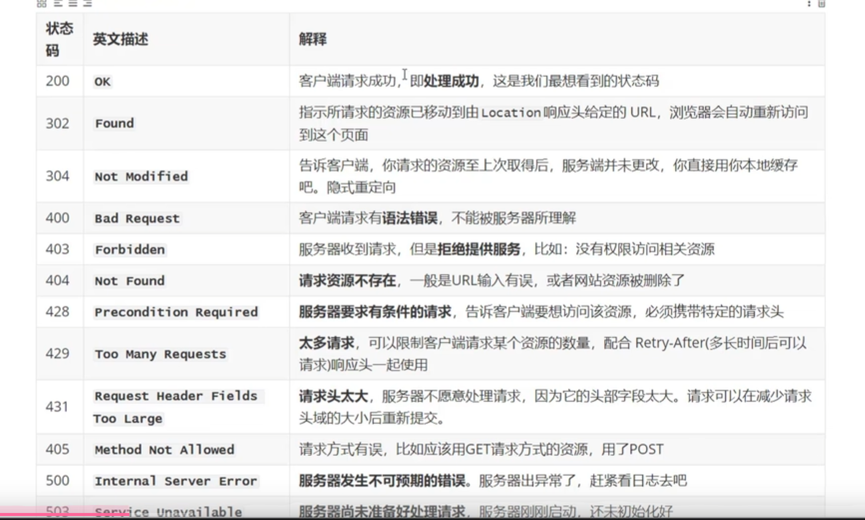Click the Bad Request description cell
The width and height of the screenshot is (865, 520).
(x=186, y=218)
